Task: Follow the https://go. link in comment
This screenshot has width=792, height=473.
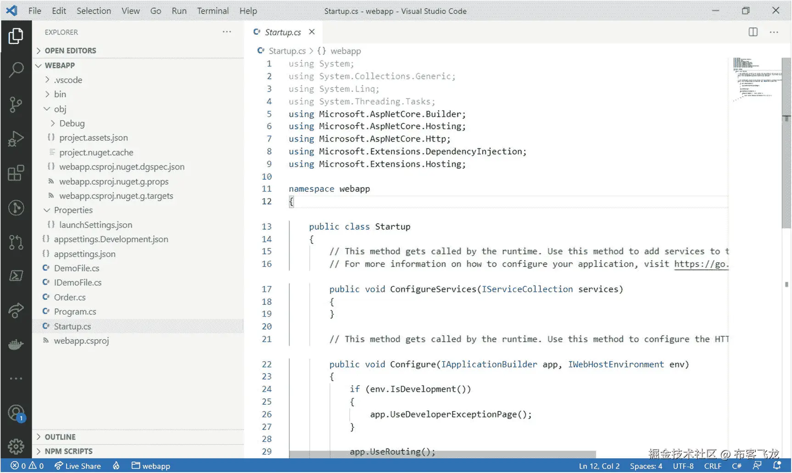Action: point(701,264)
